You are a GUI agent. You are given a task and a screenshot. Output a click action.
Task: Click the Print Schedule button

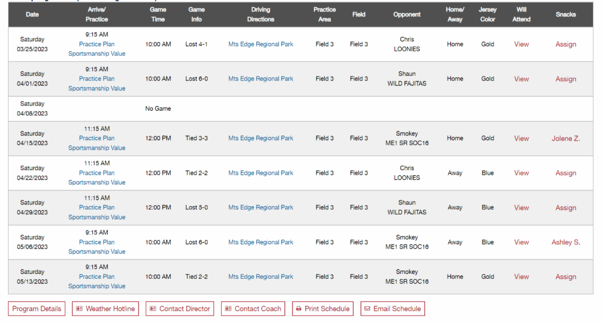click(x=323, y=308)
